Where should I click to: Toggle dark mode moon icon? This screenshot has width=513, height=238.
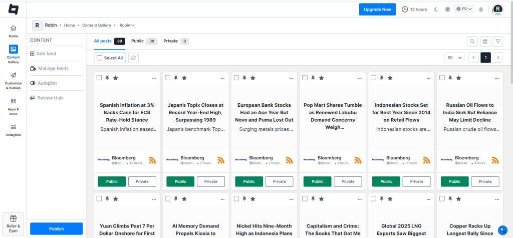tap(435, 10)
